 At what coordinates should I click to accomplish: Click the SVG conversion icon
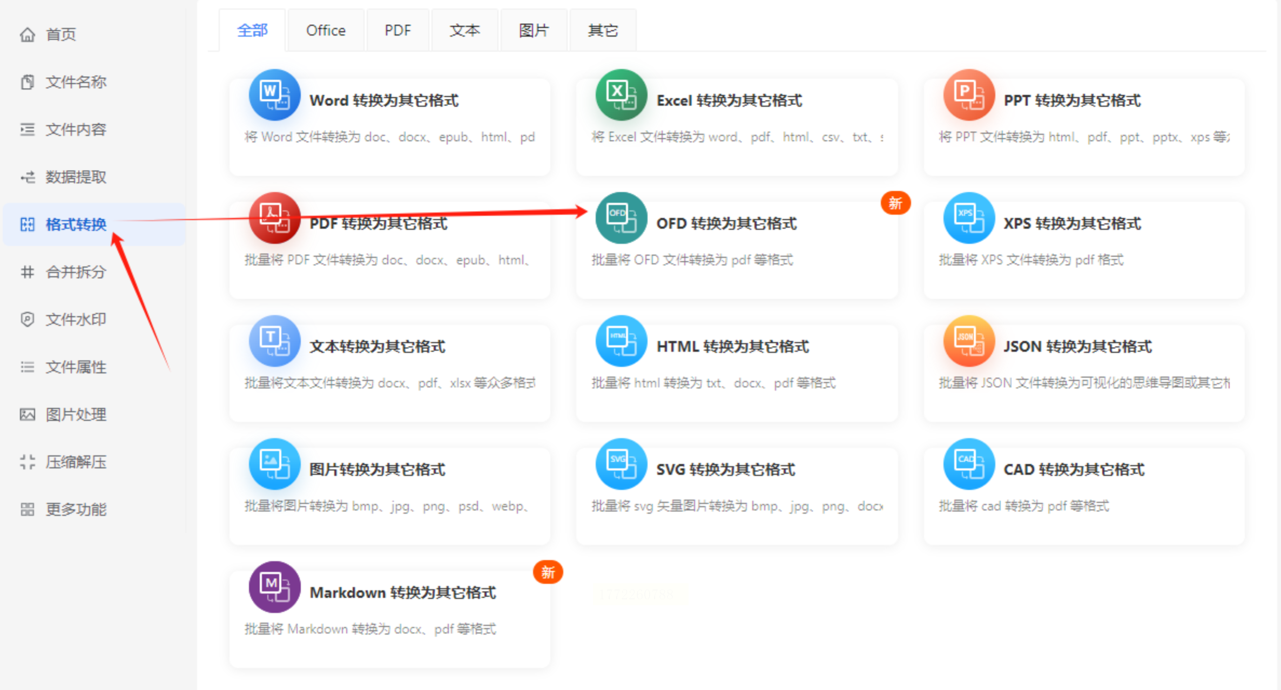pos(621,464)
